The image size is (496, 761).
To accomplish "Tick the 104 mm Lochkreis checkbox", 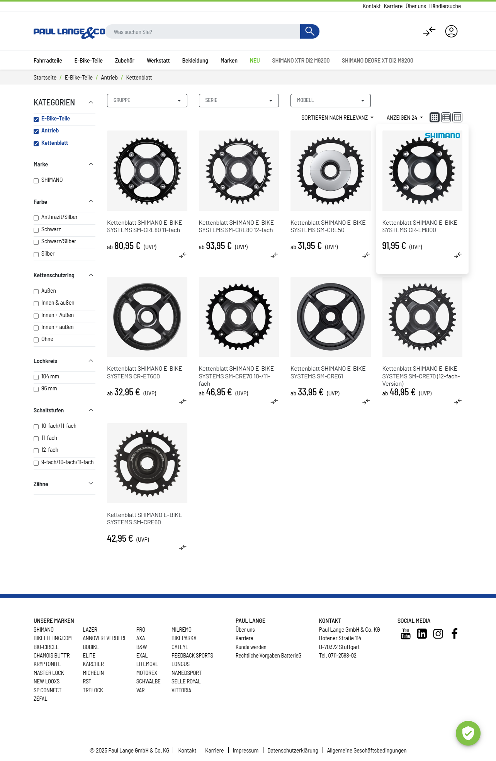I will click(x=36, y=377).
